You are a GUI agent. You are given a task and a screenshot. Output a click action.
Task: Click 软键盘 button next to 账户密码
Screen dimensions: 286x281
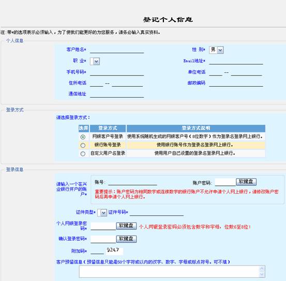click(246, 182)
